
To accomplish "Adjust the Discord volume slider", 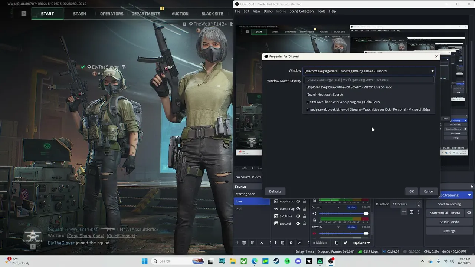I will click(x=344, y=214).
